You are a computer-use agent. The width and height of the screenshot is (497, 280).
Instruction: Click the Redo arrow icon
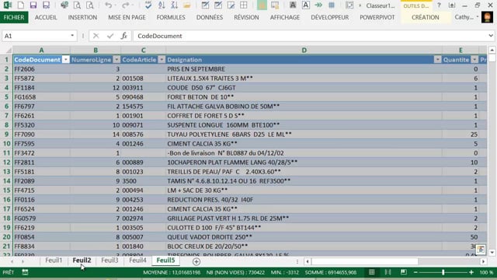click(x=126, y=5)
